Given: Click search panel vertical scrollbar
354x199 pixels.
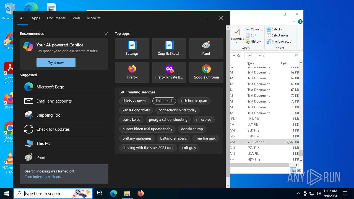Looking at the screenshot, I should coord(228,103).
